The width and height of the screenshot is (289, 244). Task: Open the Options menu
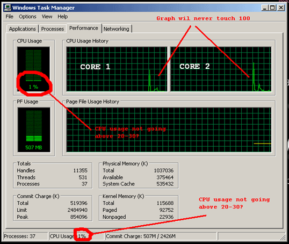click(27, 17)
